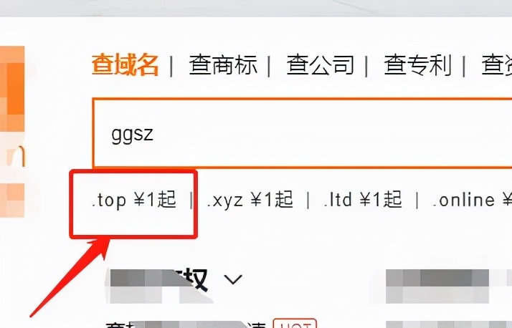
Task: Expand the chevron next to the 权 heading
Action: [233, 279]
